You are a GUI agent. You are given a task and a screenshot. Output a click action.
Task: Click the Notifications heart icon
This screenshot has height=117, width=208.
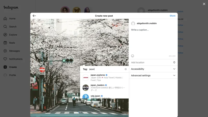5,59
